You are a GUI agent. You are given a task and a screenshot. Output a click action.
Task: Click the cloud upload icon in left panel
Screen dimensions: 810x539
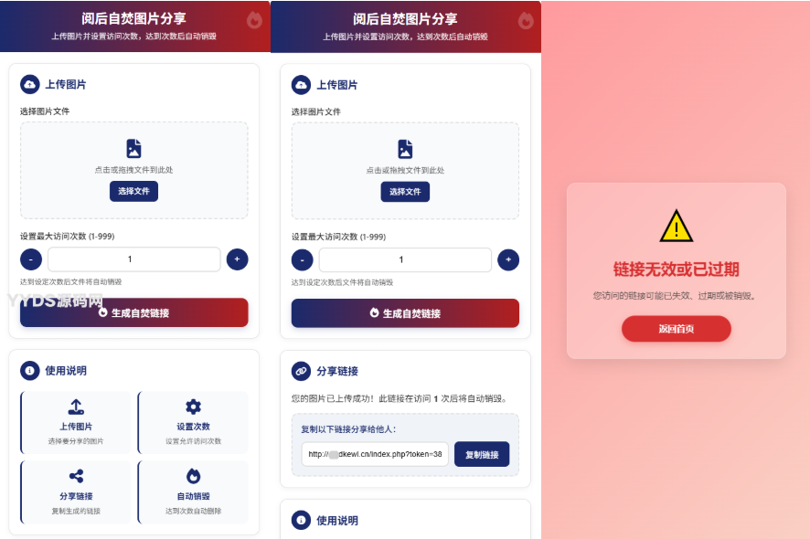pyautogui.click(x=30, y=84)
